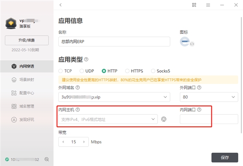Open the 配置中心 sidebar section
The width and height of the screenshot is (243, 166).
coord(27,93)
